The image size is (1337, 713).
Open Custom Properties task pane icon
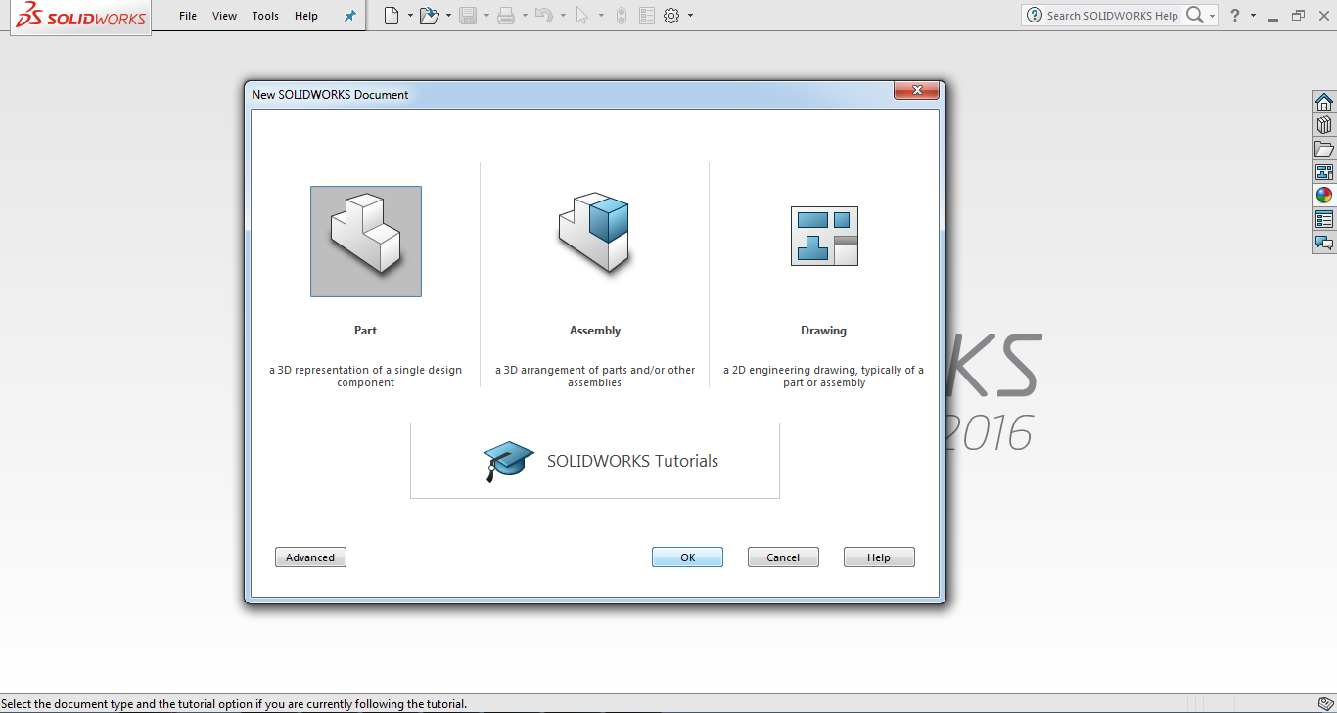click(1324, 219)
